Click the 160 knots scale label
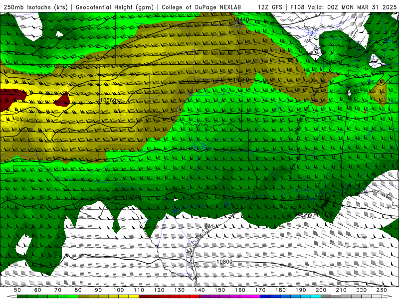Viewport: 399px width, 299px height. pos(240,290)
